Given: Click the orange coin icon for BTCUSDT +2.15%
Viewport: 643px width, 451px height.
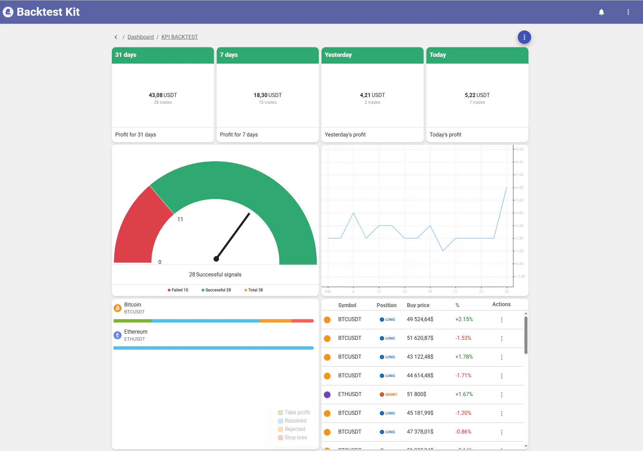Looking at the screenshot, I should click(327, 320).
